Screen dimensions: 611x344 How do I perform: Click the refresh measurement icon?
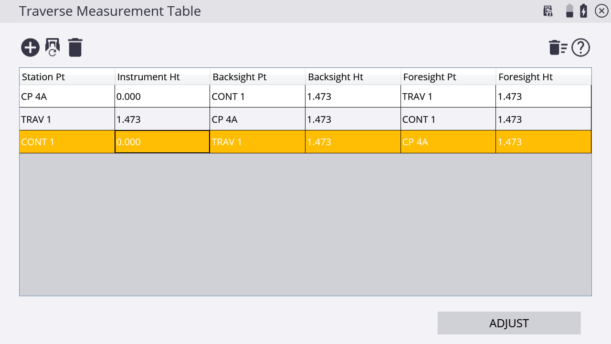click(53, 48)
